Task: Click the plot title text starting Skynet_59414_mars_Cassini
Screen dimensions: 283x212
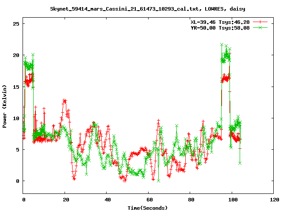Action: [x=148, y=9]
